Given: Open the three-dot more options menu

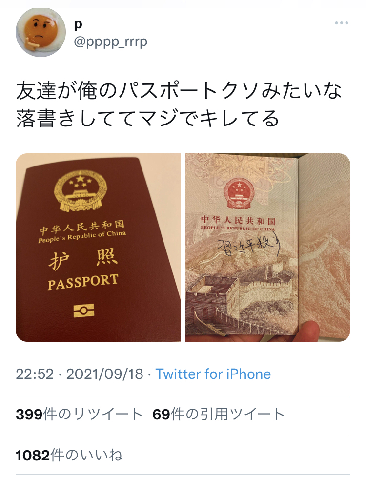Looking at the screenshot, I should point(341,23).
